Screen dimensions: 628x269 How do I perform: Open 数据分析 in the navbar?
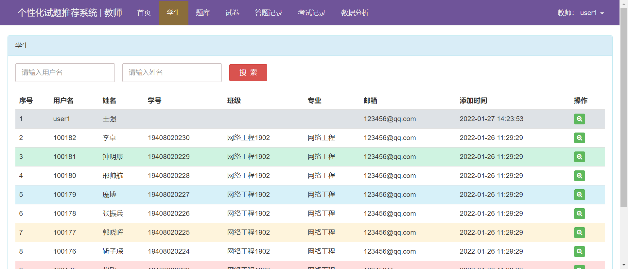pyautogui.click(x=355, y=13)
